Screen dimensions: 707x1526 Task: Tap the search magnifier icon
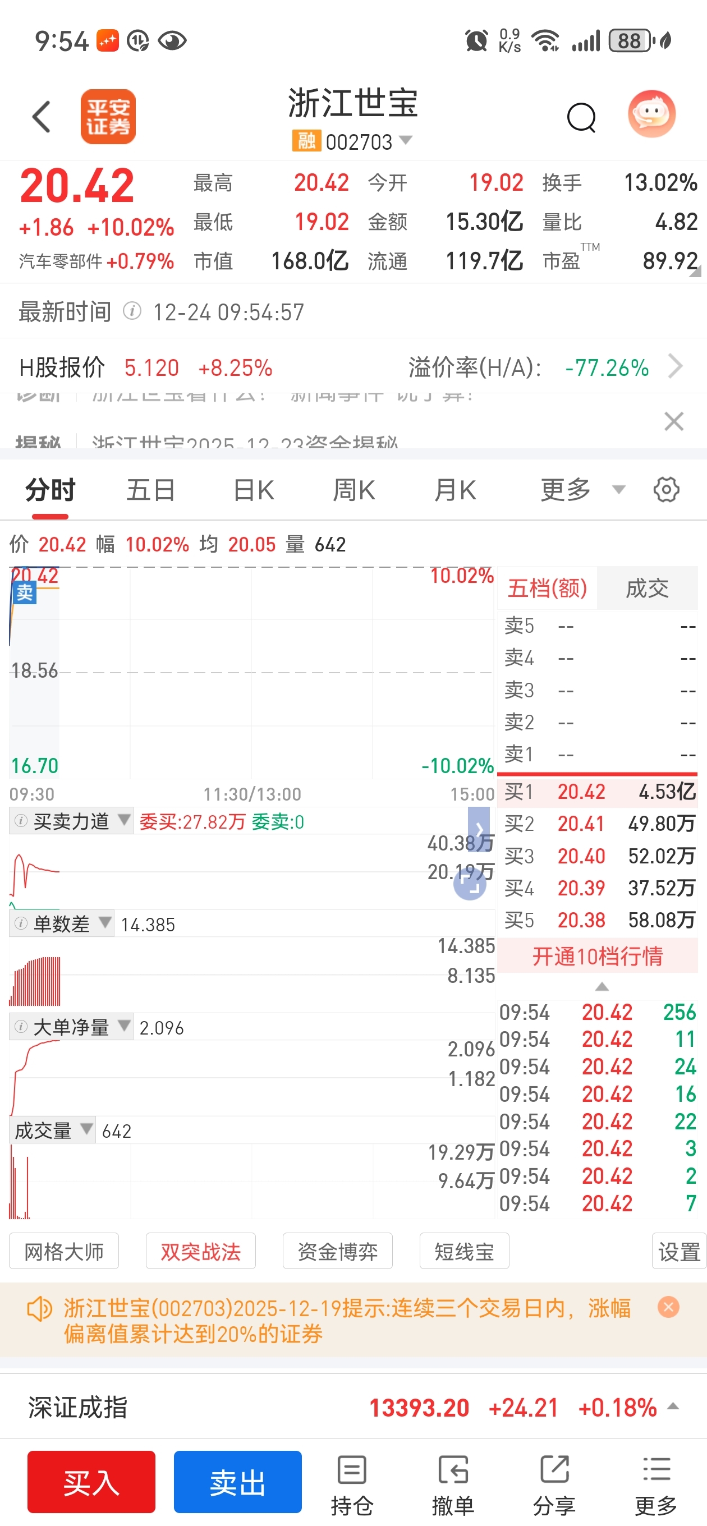click(x=581, y=117)
